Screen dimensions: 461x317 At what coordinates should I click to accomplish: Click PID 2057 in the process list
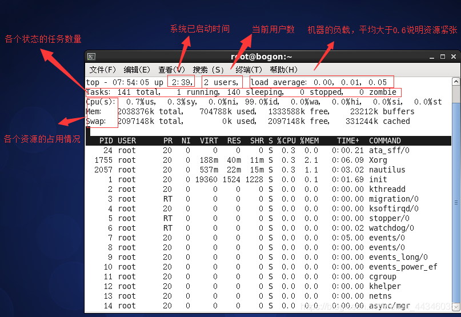(x=103, y=170)
